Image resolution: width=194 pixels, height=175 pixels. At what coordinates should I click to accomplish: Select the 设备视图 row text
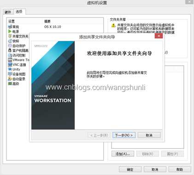19,74
